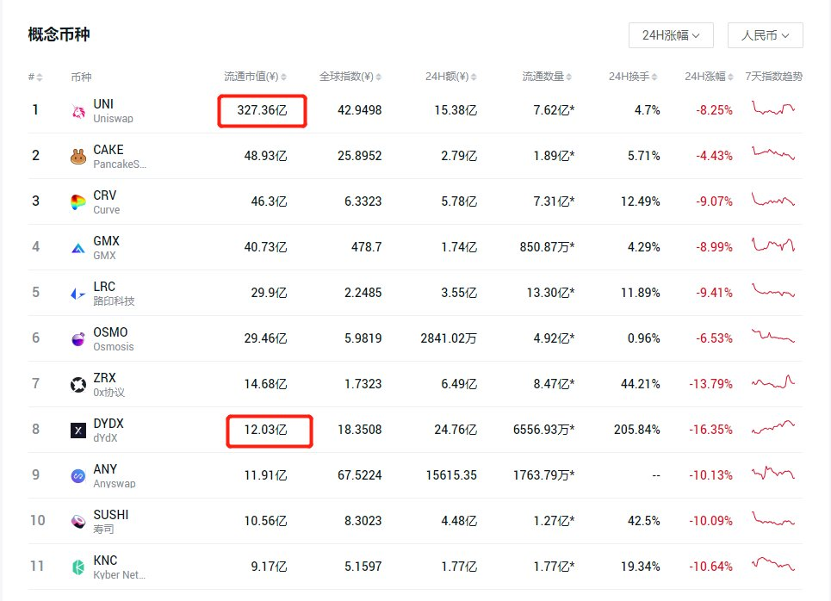
Task: View DYDX 7-day trend sparkline
Action: [x=773, y=427]
